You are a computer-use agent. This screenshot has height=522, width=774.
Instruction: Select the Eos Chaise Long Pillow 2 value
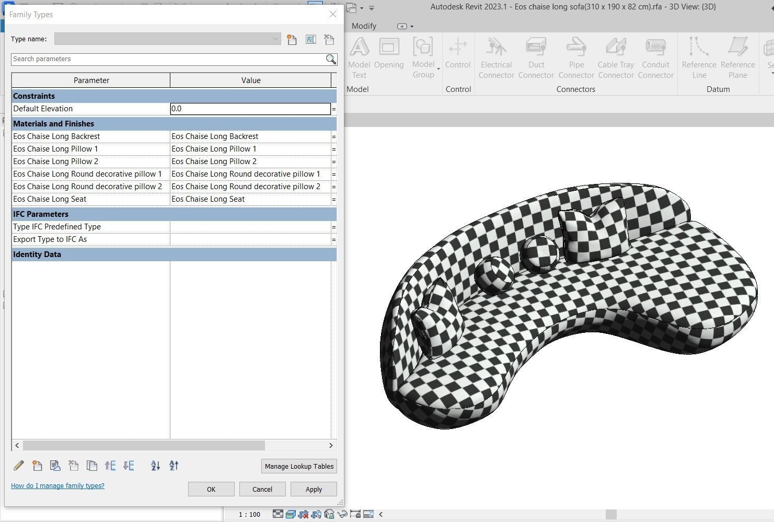click(250, 161)
